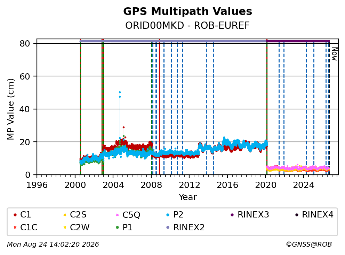Click the 50 cm P2 outlier point
Viewport: 345px width, 255px height.
click(120, 92)
